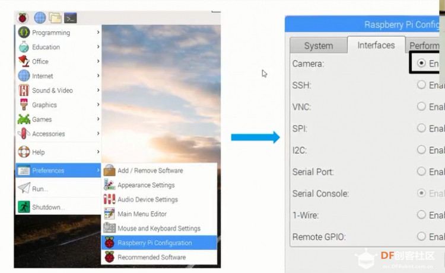Expand the Games submenu arrow
The image size is (445, 273).
point(98,118)
